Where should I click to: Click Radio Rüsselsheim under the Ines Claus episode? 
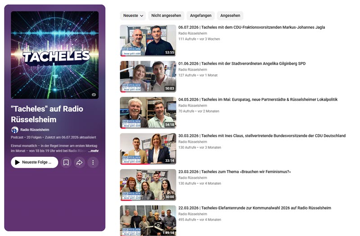click(x=193, y=142)
